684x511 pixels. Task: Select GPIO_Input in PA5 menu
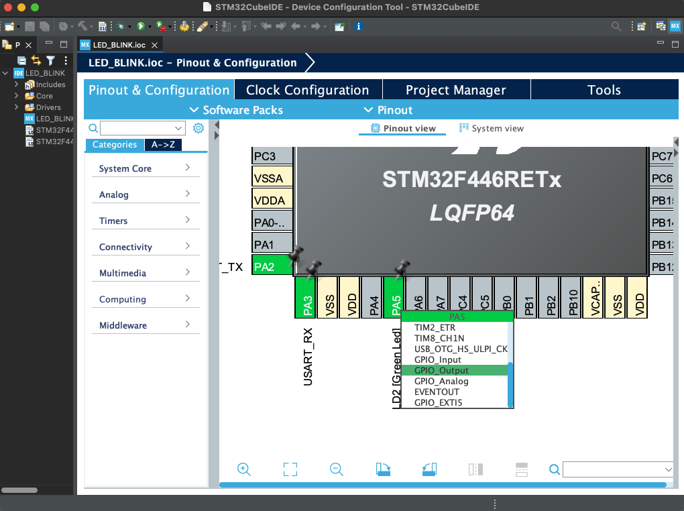(437, 359)
